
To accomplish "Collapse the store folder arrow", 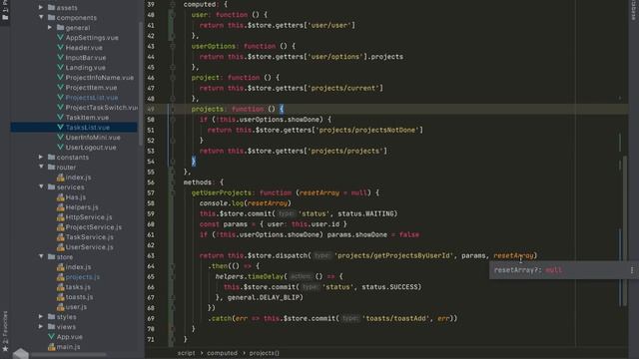I will [41, 257].
